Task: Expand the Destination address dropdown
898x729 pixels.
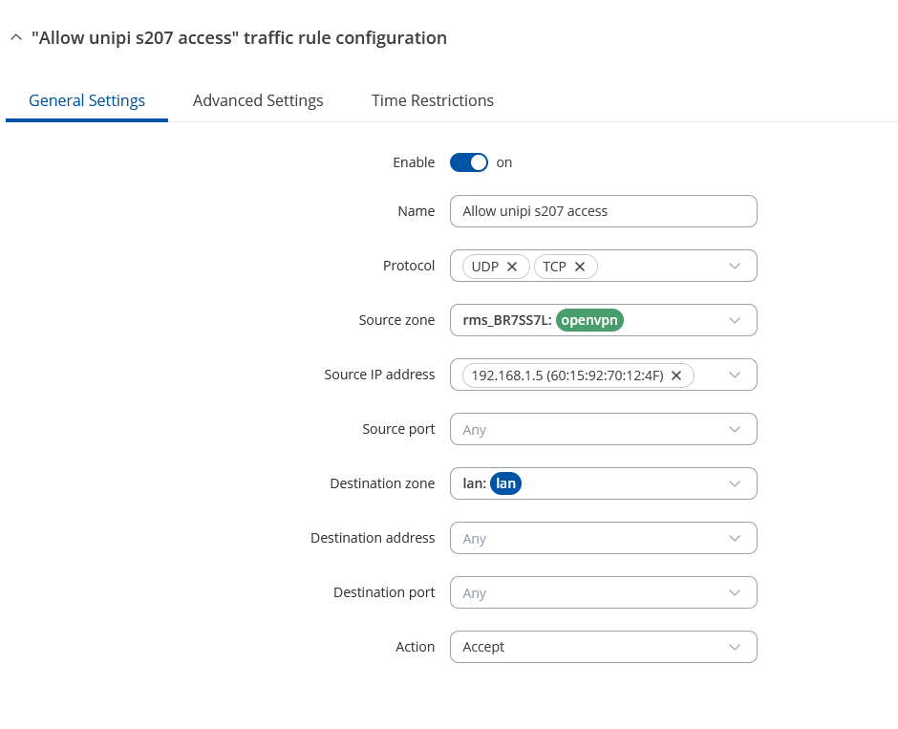Action: click(734, 539)
